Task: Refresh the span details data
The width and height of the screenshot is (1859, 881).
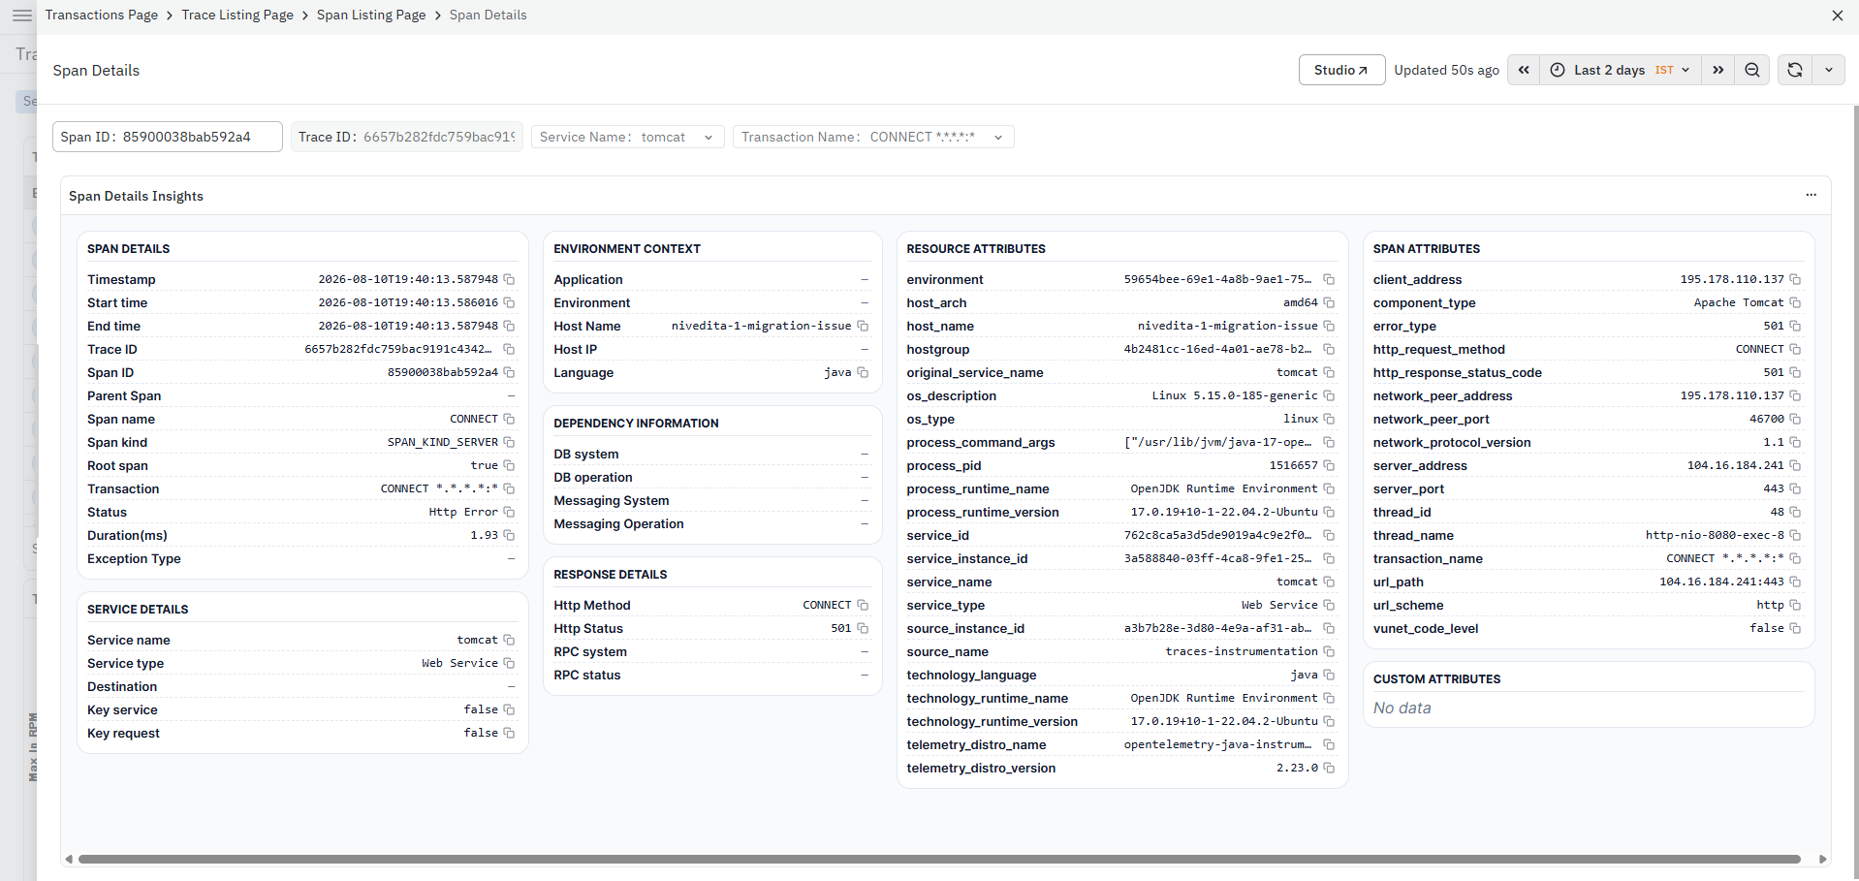Action: [1795, 70]
